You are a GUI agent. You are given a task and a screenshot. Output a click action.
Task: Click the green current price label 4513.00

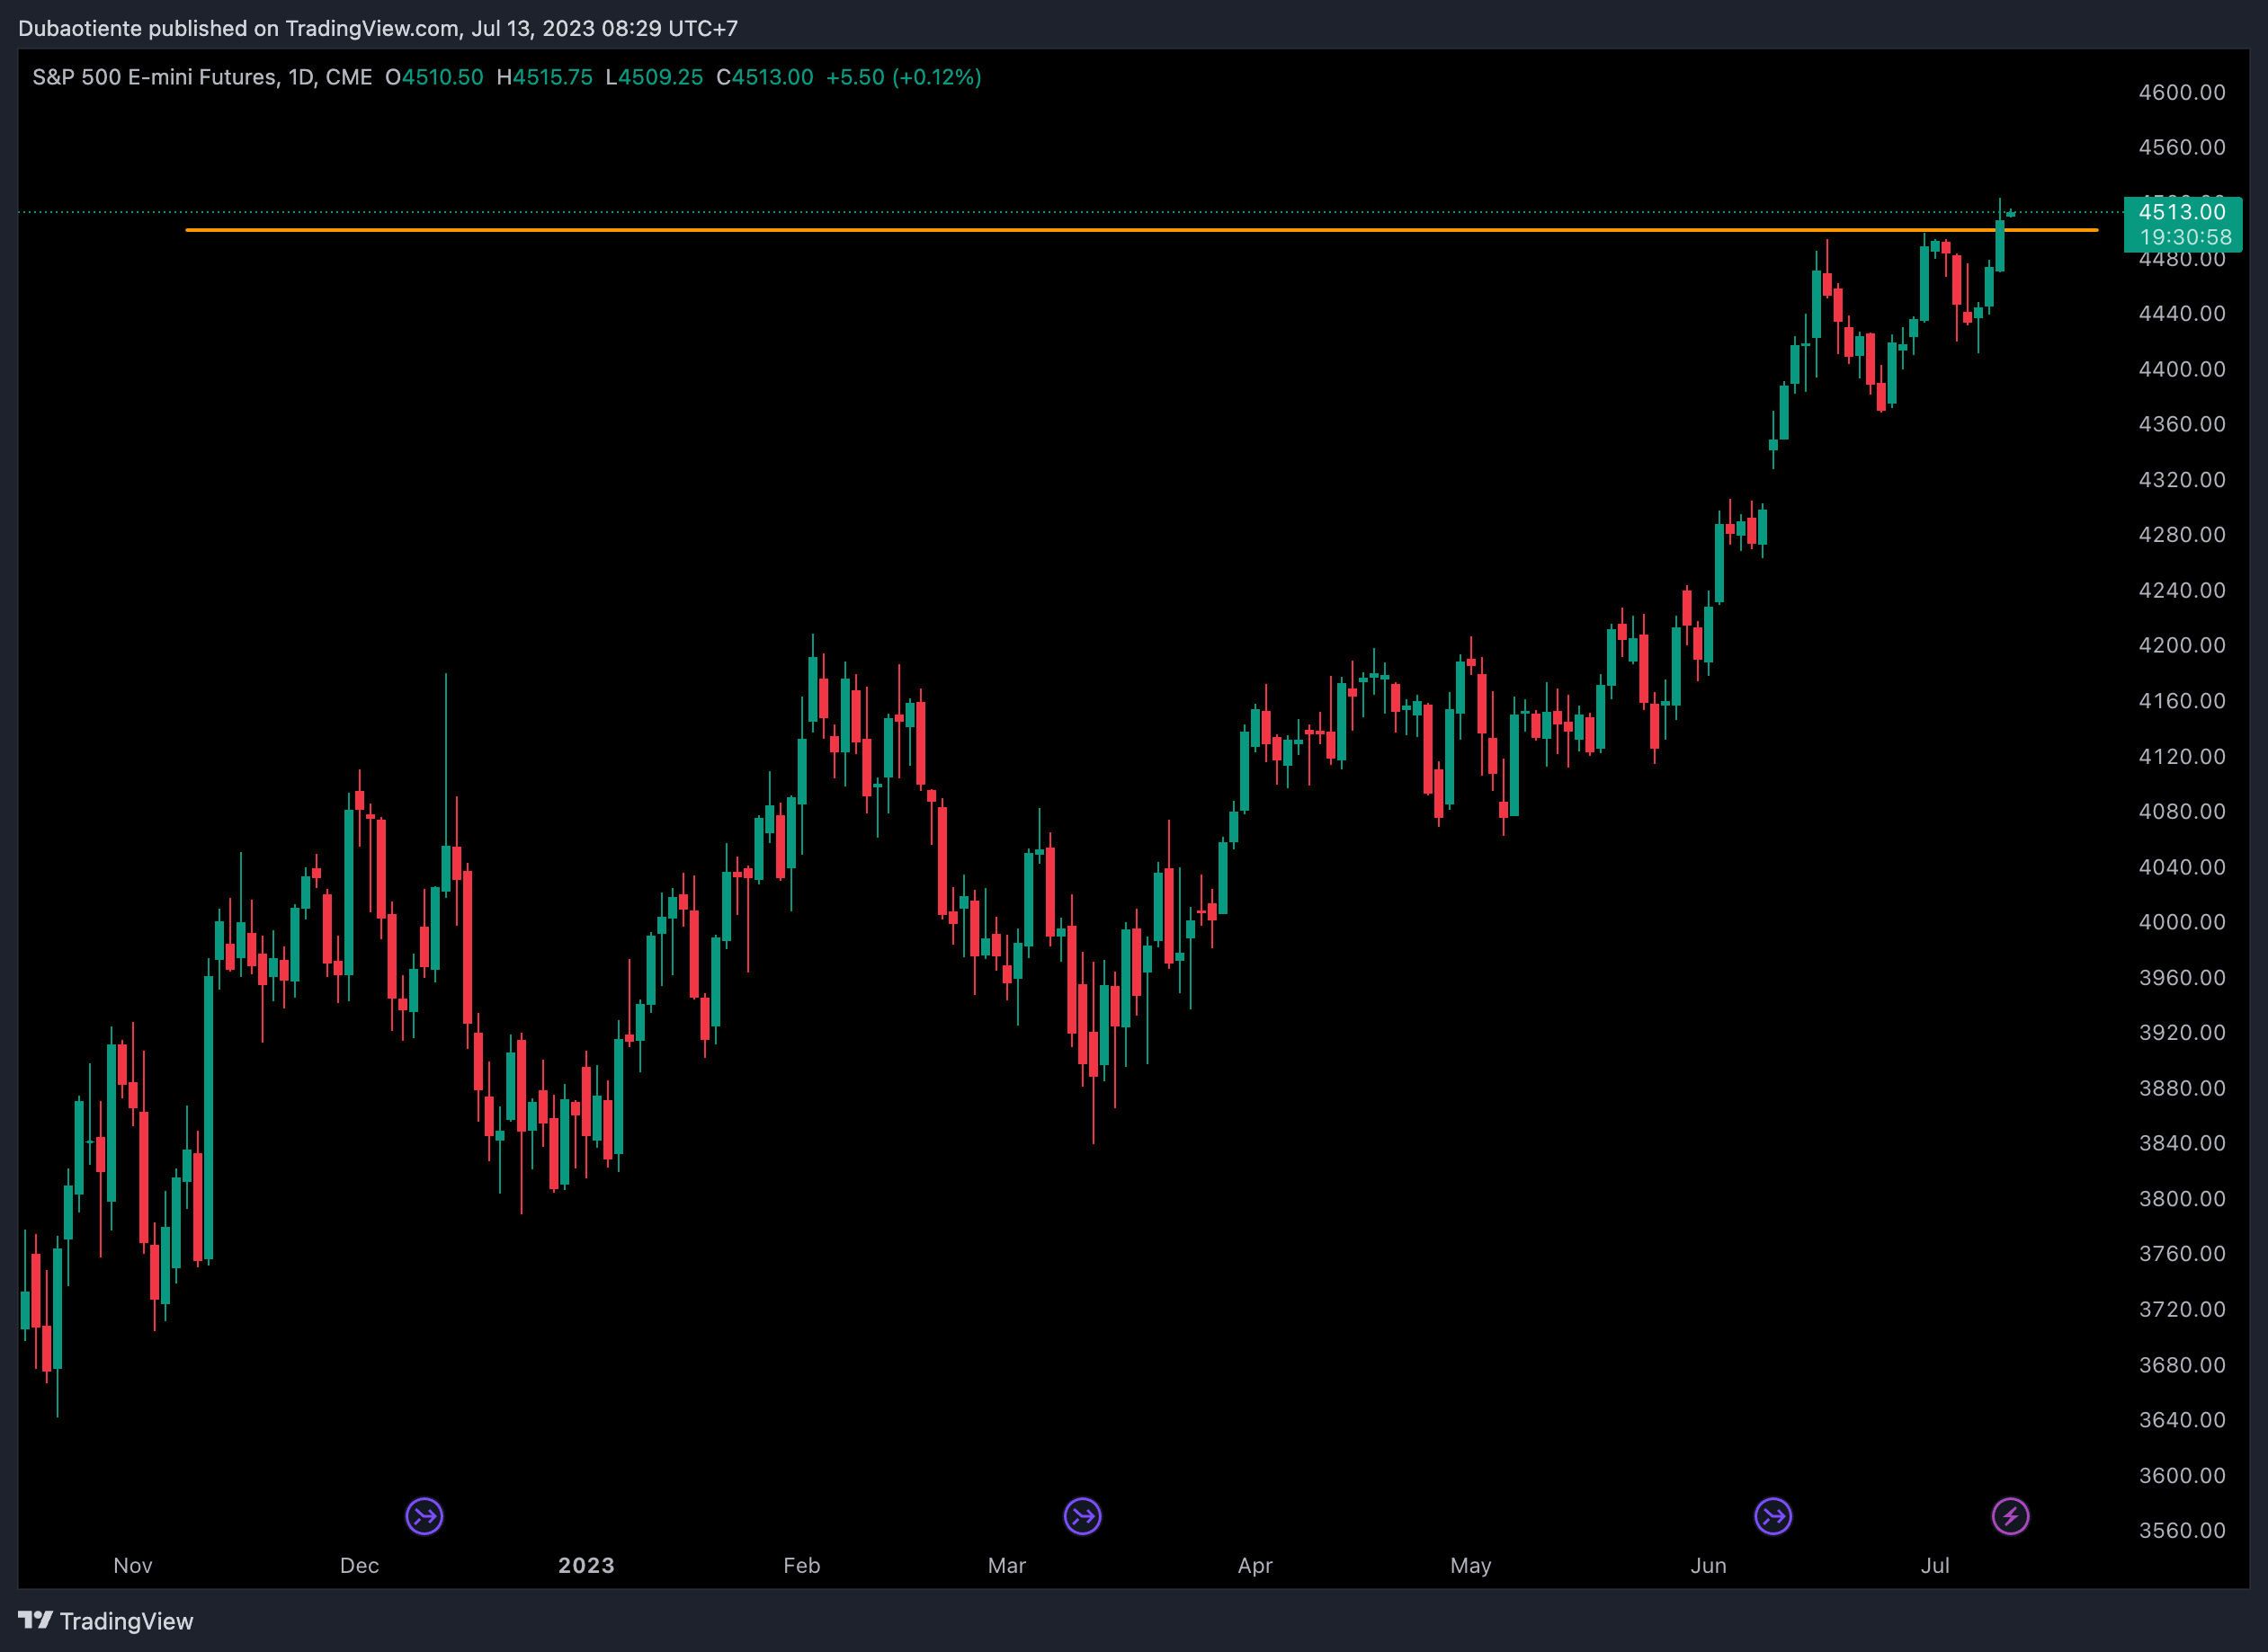coord(2182,212)
